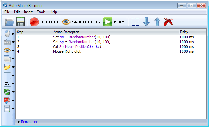The width and height of the screenshot is (209, 127).
Task: Click the 1000 ms delay of step 3
Action: coord(187,47)
